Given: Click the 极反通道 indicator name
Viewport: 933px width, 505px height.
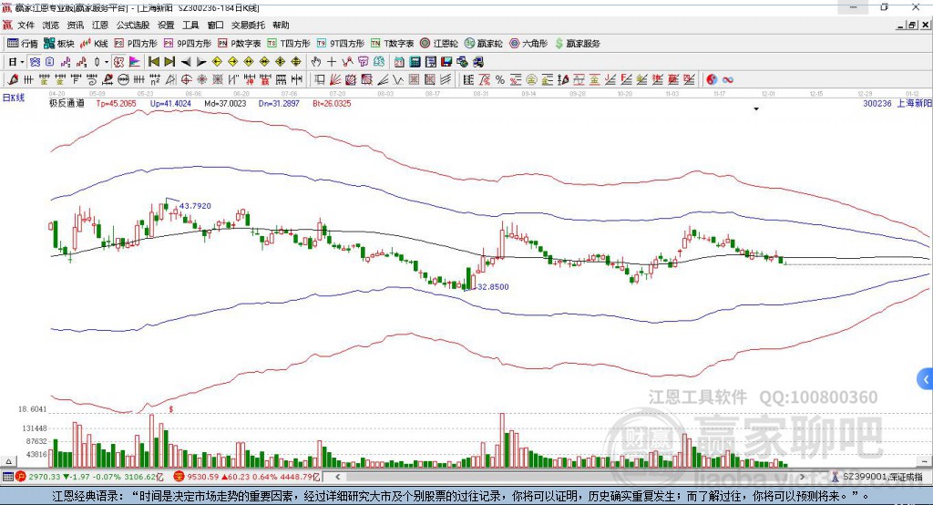Looking at the screenshot, I should pyautogui.click(x=67, y=103).
